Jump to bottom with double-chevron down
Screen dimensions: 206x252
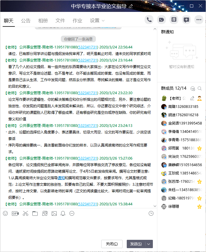tap(155, 206)
